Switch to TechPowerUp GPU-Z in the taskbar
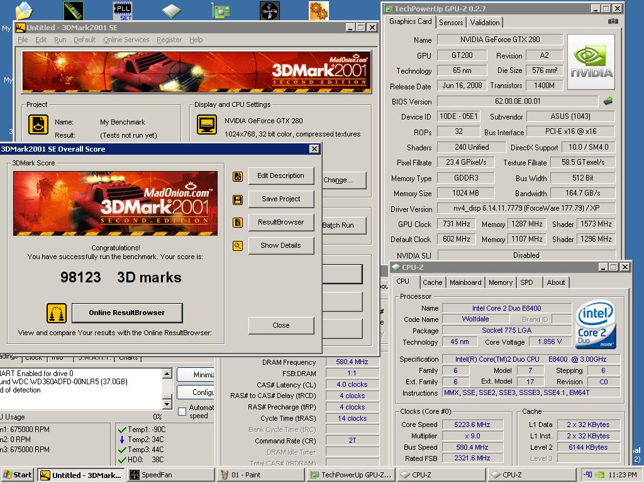644x483 pixels. tap(351, 475)
